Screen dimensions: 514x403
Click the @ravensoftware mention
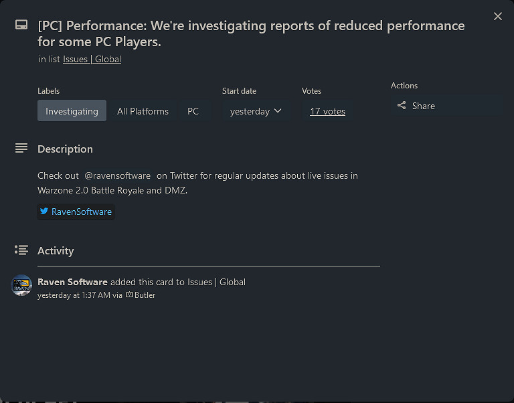tap(117, 175)
